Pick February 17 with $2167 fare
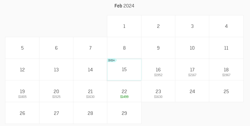This screenshot has width=250, height=126. (192, 69)
